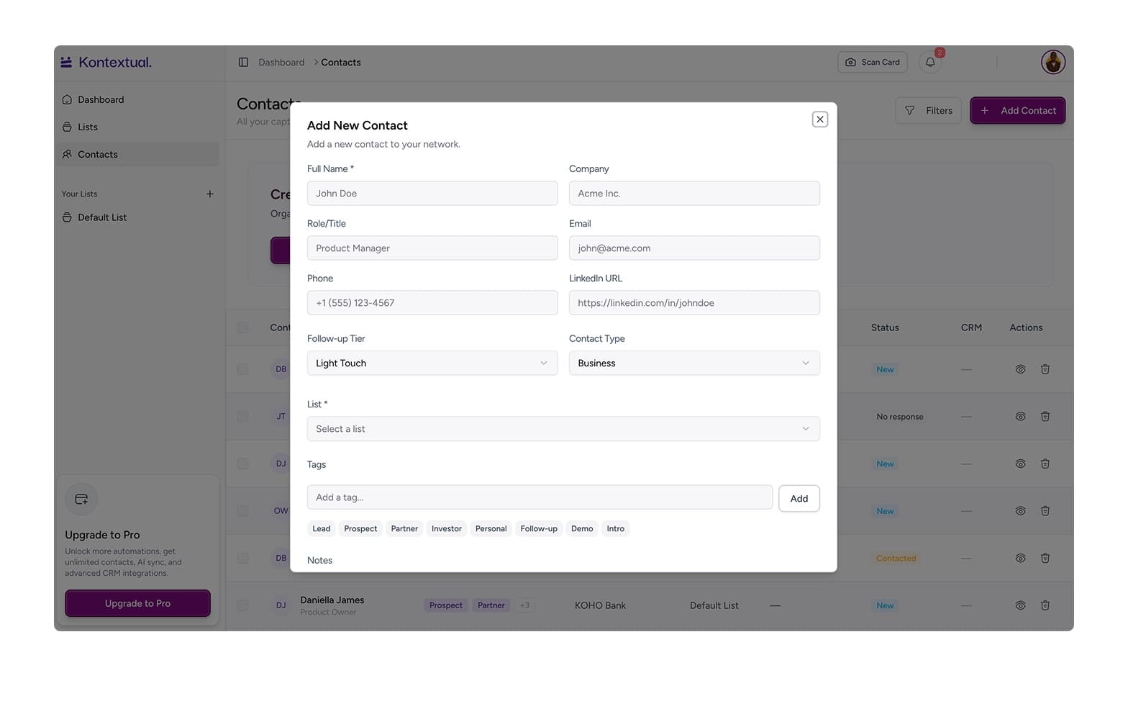The image size is (1128, 709).
Task: Click the upgrade card icon in sidebar
Action: coord(81,499)
